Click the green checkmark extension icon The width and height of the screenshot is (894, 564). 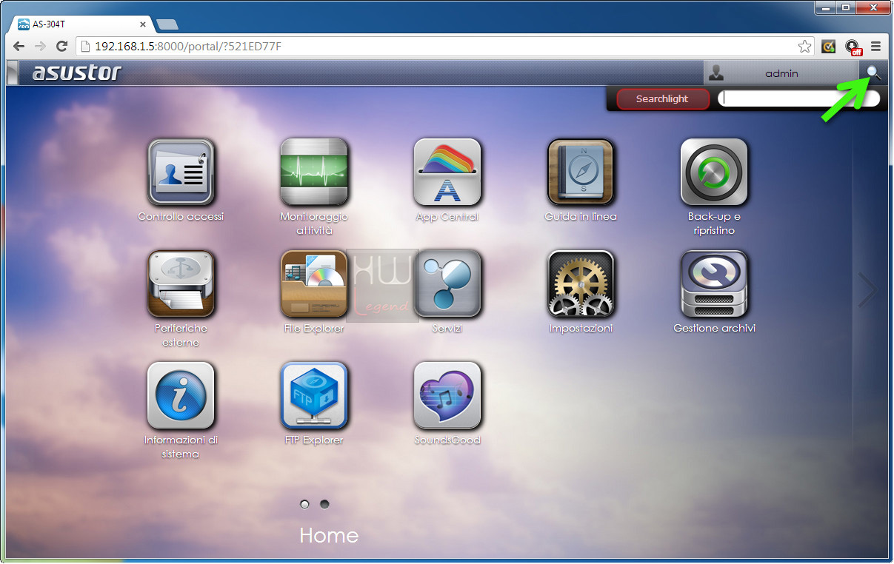pos(829,47)
